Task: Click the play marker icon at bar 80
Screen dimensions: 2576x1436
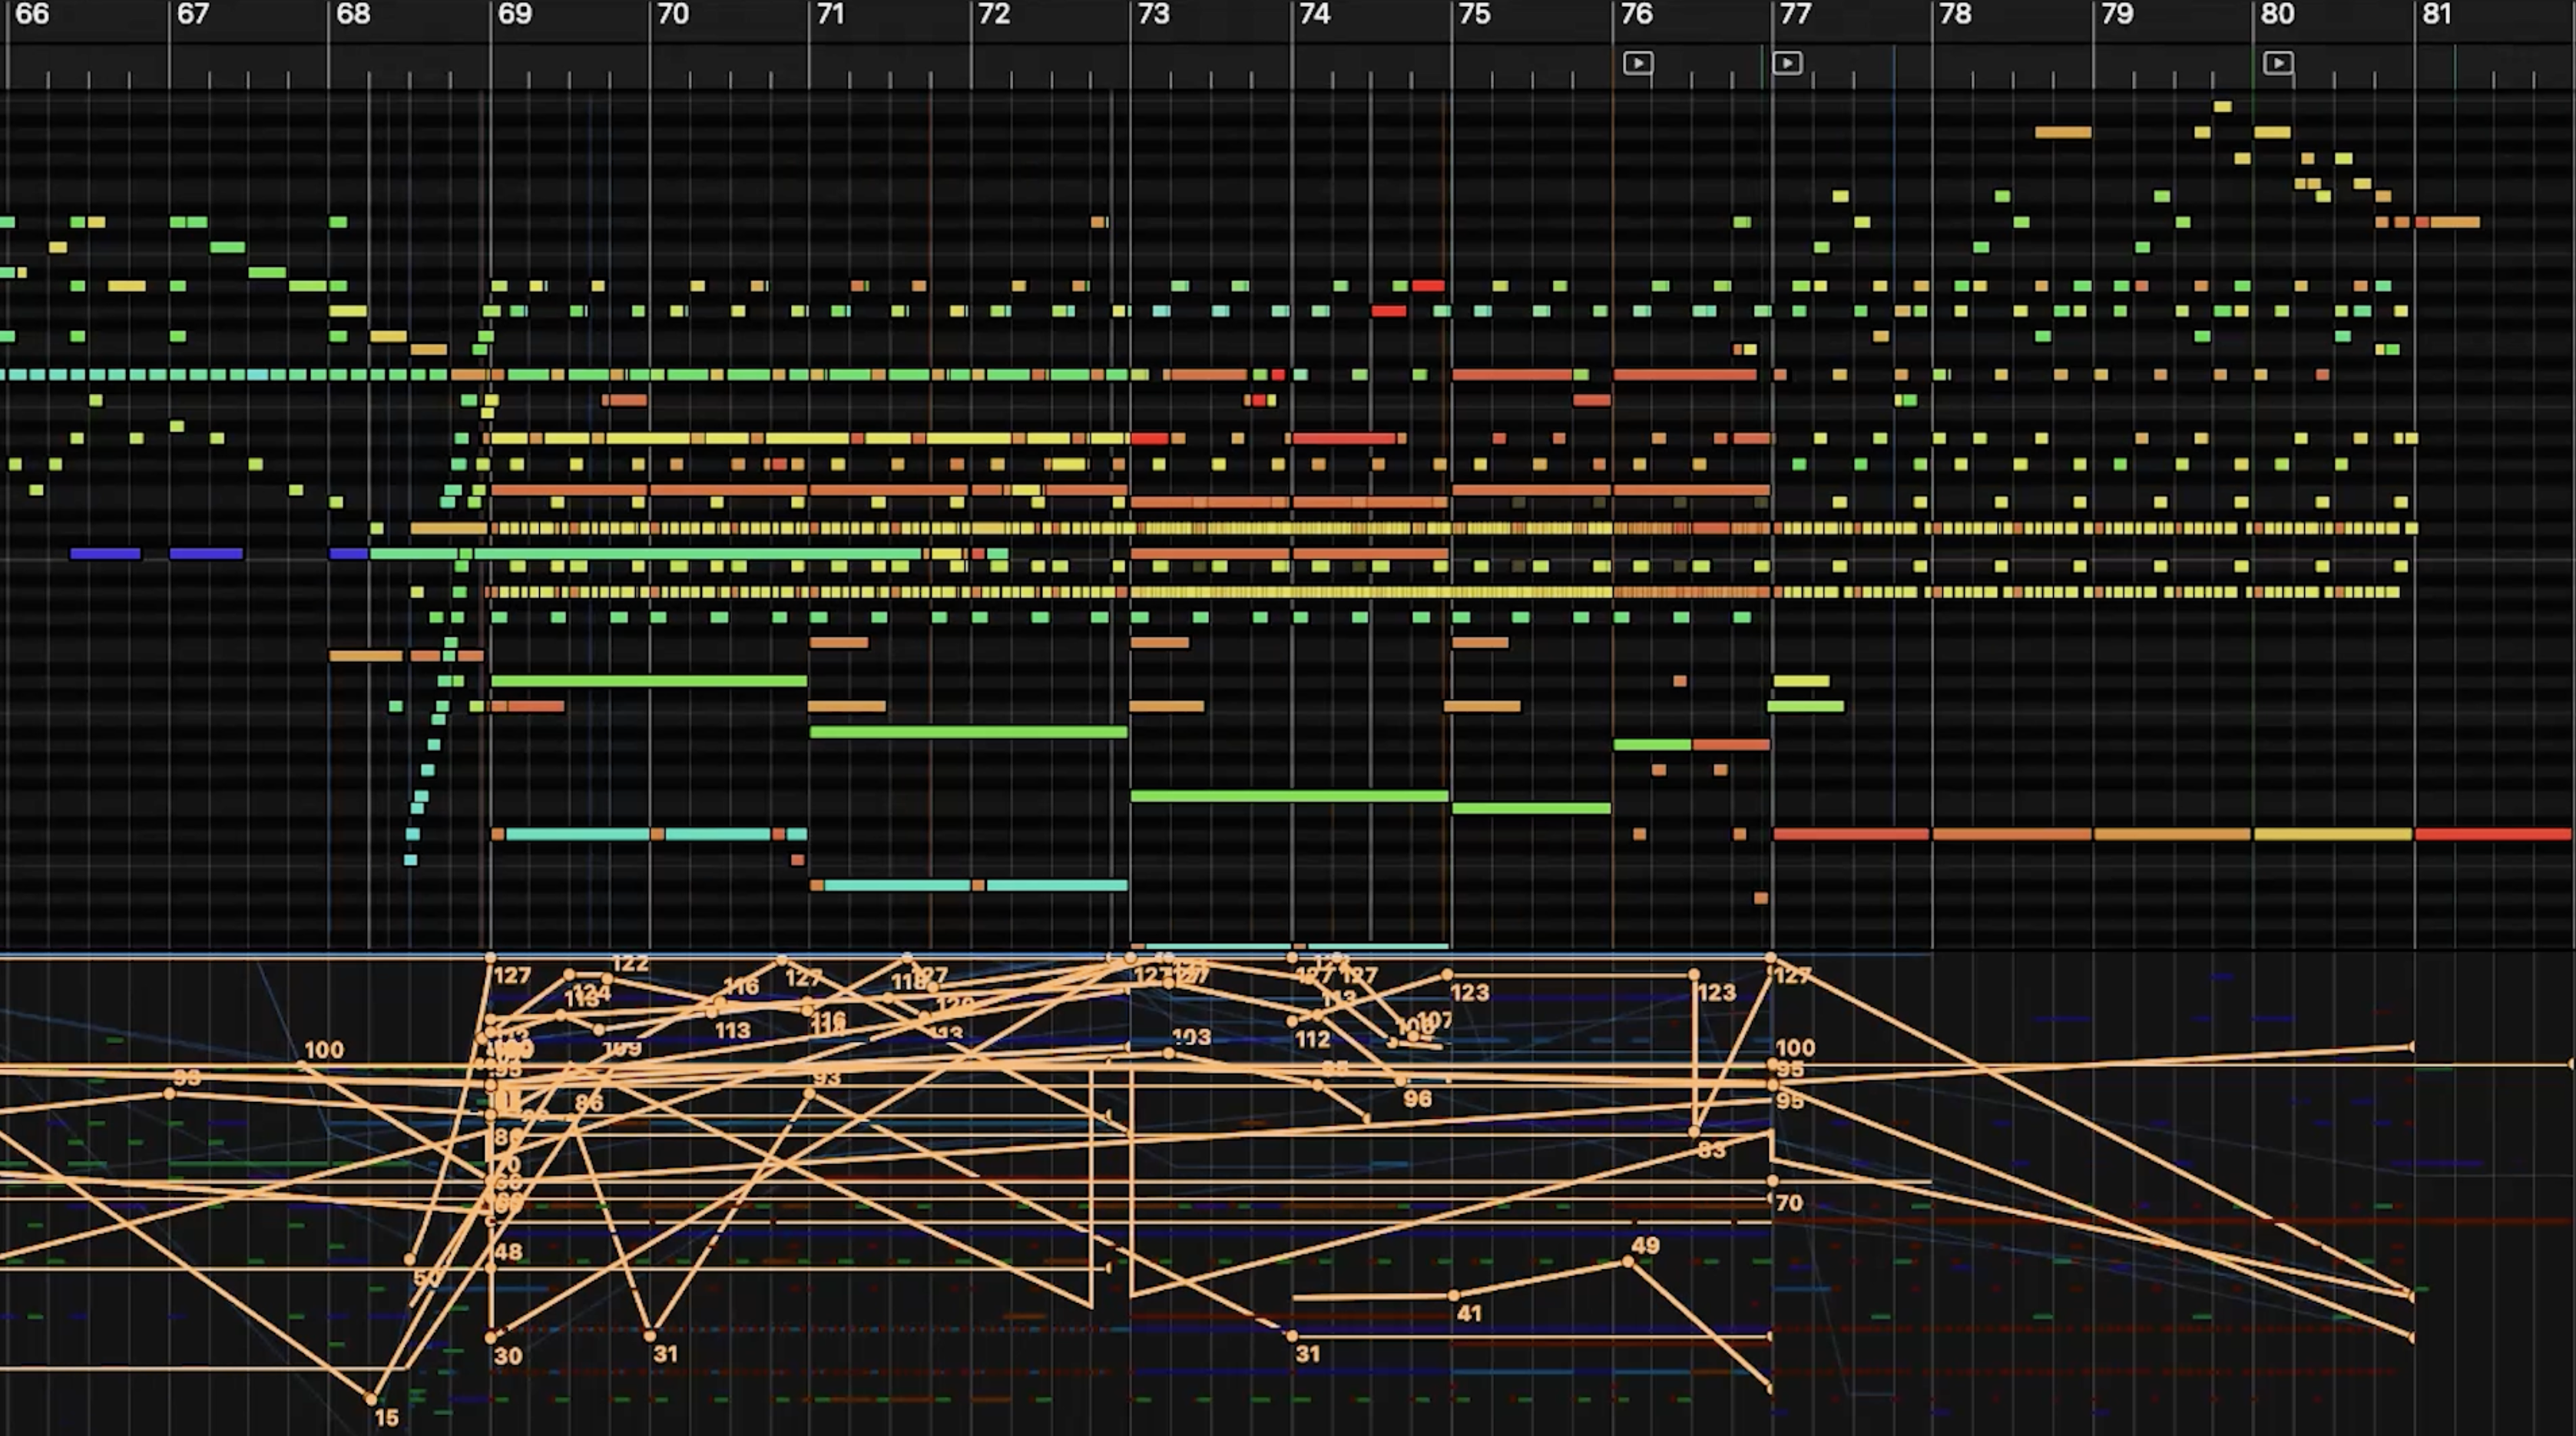Action: [x=2277, y=63]
